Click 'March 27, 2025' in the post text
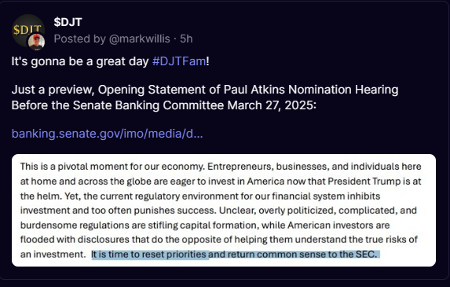This screenshot has width=450, height=287. point(272,105)
